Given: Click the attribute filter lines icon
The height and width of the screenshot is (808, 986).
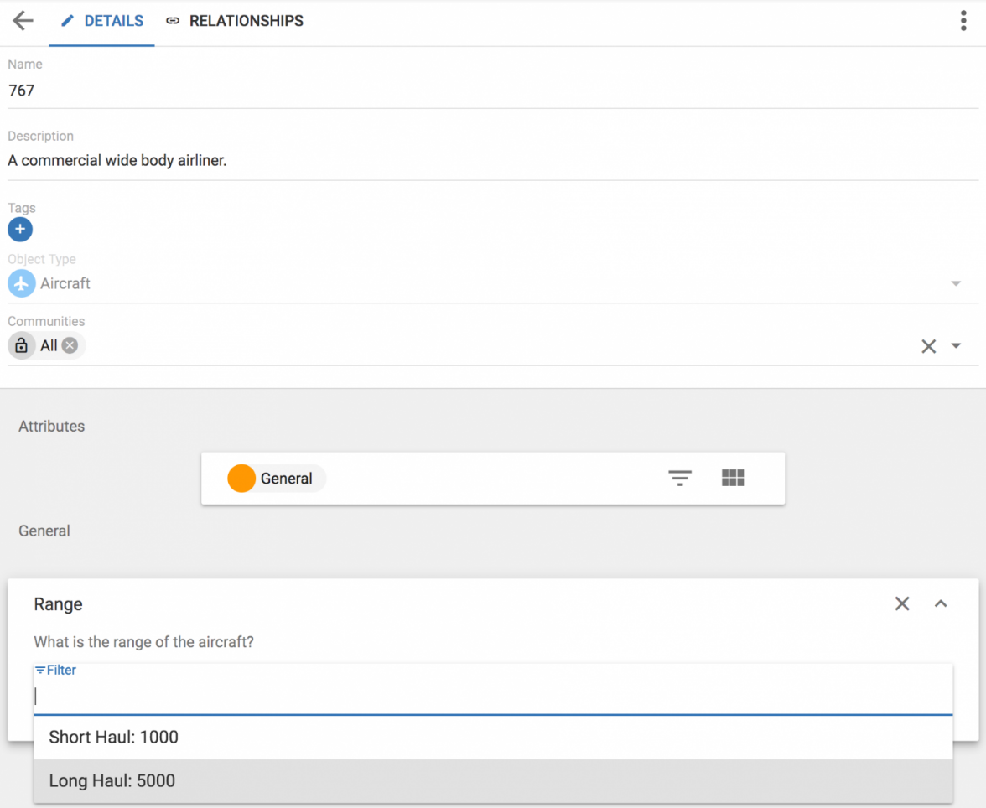Looking at the screenshot, I should point(679,479).
